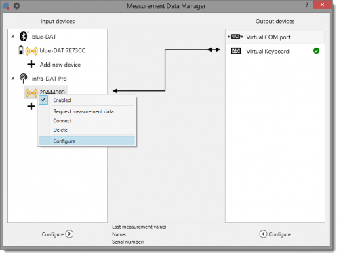Viewport: 339px width, 256px height.
Task: Click the keyboard icon of Virtual Keyboard
Action: point(236,51)
